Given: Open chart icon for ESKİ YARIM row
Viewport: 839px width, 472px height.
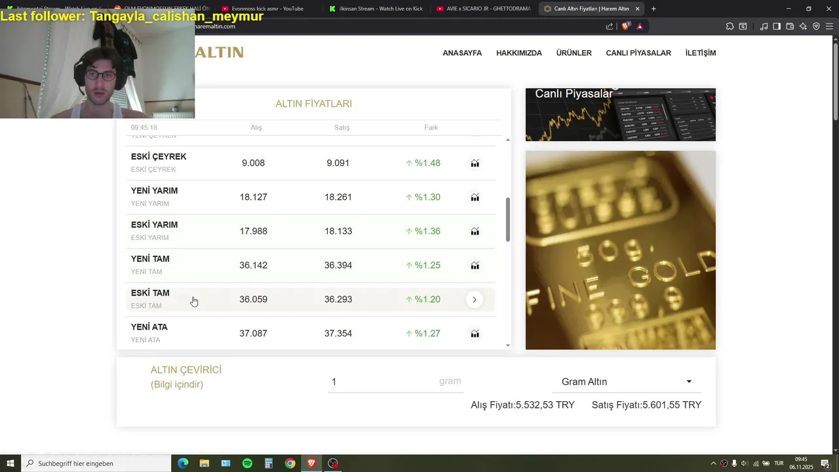Looking at the screenshot, I should pyautogui.click(x=475, y=231).
